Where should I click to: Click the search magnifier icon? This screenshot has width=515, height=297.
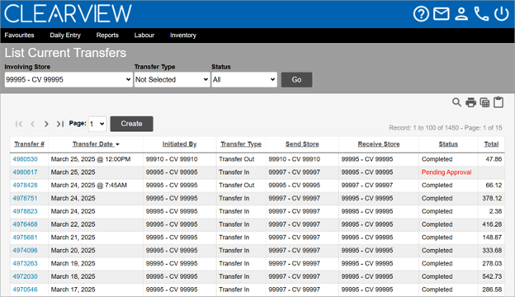click(456, 102)
